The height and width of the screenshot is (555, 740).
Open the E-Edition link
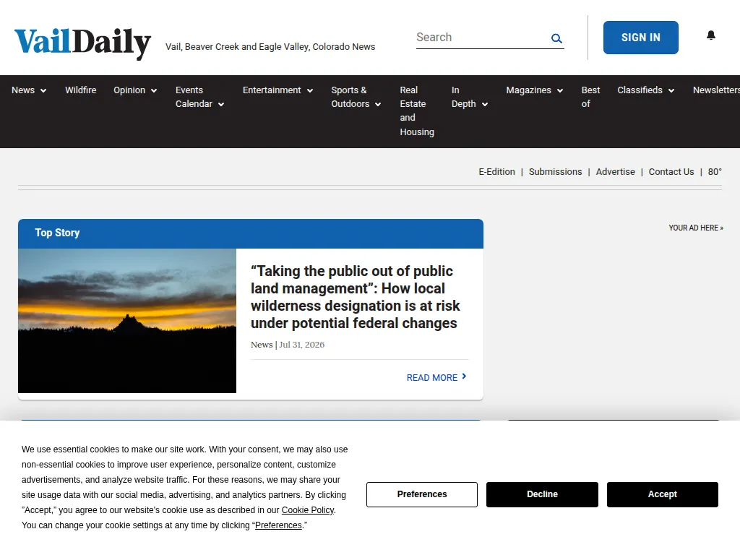tap(496, 172)
